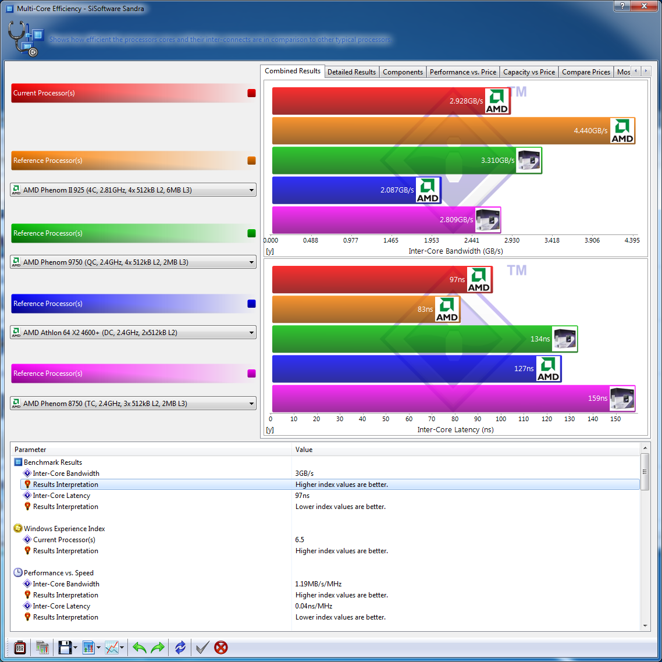The image size is (662, 662).
Task: Open the save icon's dropdown arrow
Action: [x=75, y=647]
